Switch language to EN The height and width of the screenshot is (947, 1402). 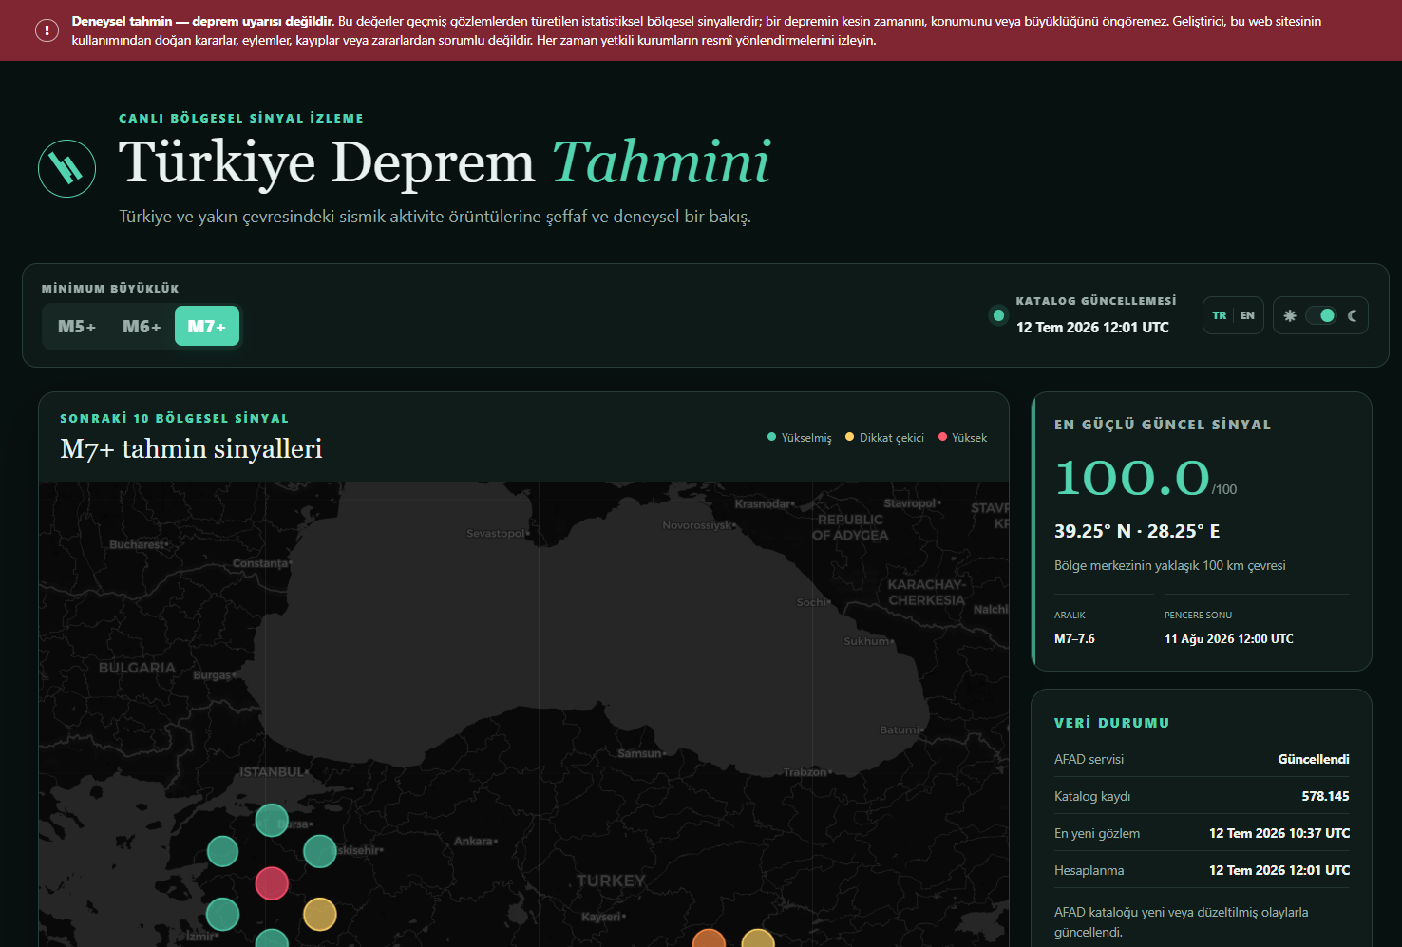click(x=1247, y=315)
